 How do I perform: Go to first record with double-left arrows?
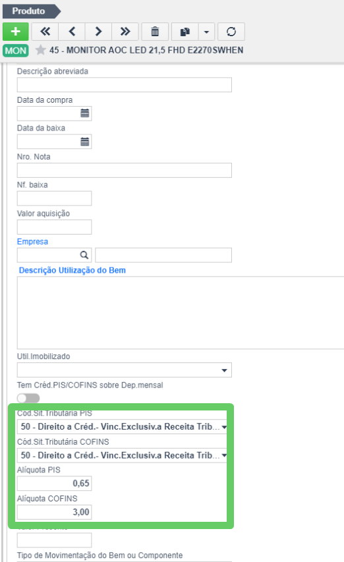[x=45, y=32]
